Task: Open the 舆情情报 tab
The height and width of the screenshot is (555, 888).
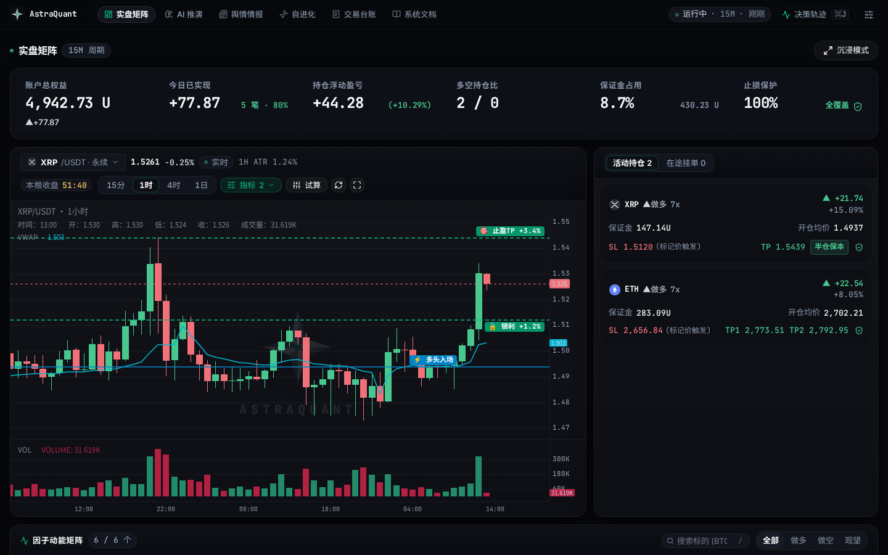Action: point(241,14)
